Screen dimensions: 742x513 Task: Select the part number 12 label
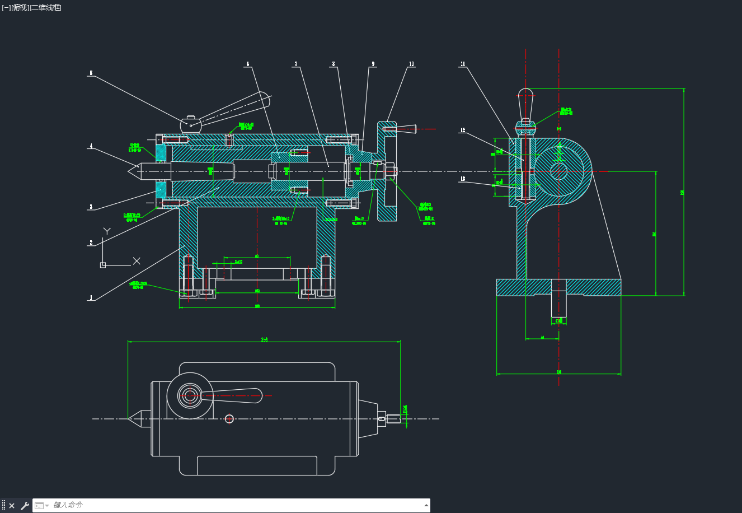tap(463, 130)
